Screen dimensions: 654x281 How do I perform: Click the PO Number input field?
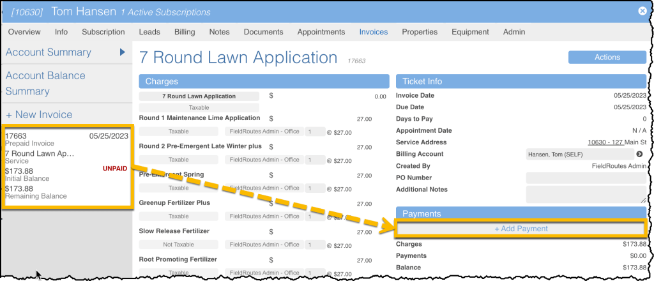point(586,178)
